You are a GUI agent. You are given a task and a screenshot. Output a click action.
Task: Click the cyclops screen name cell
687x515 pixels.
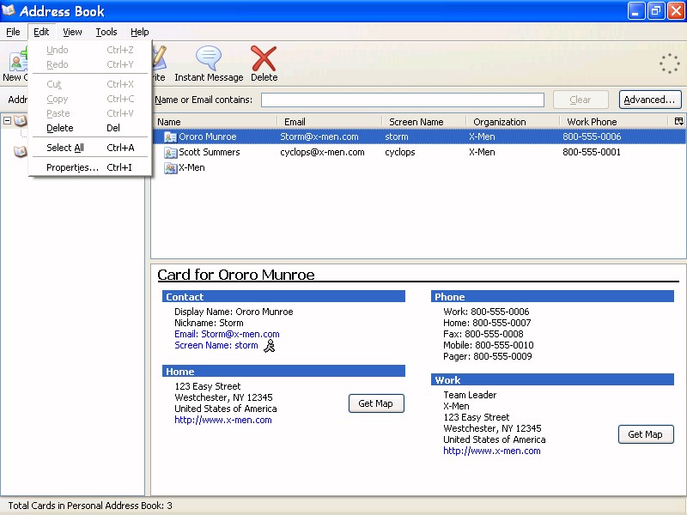click(399, 153)
